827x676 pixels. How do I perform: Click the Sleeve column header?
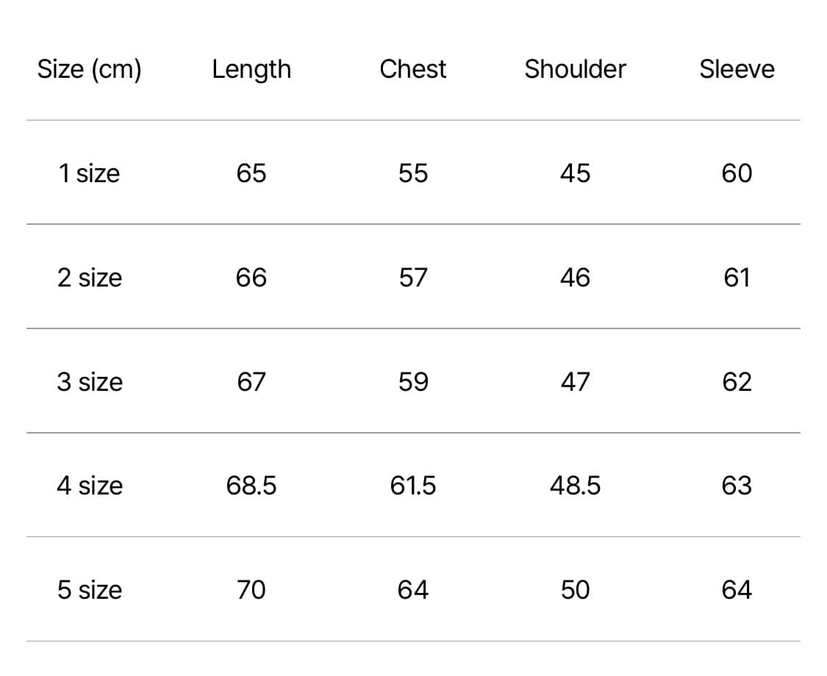(x=737, y=69)
